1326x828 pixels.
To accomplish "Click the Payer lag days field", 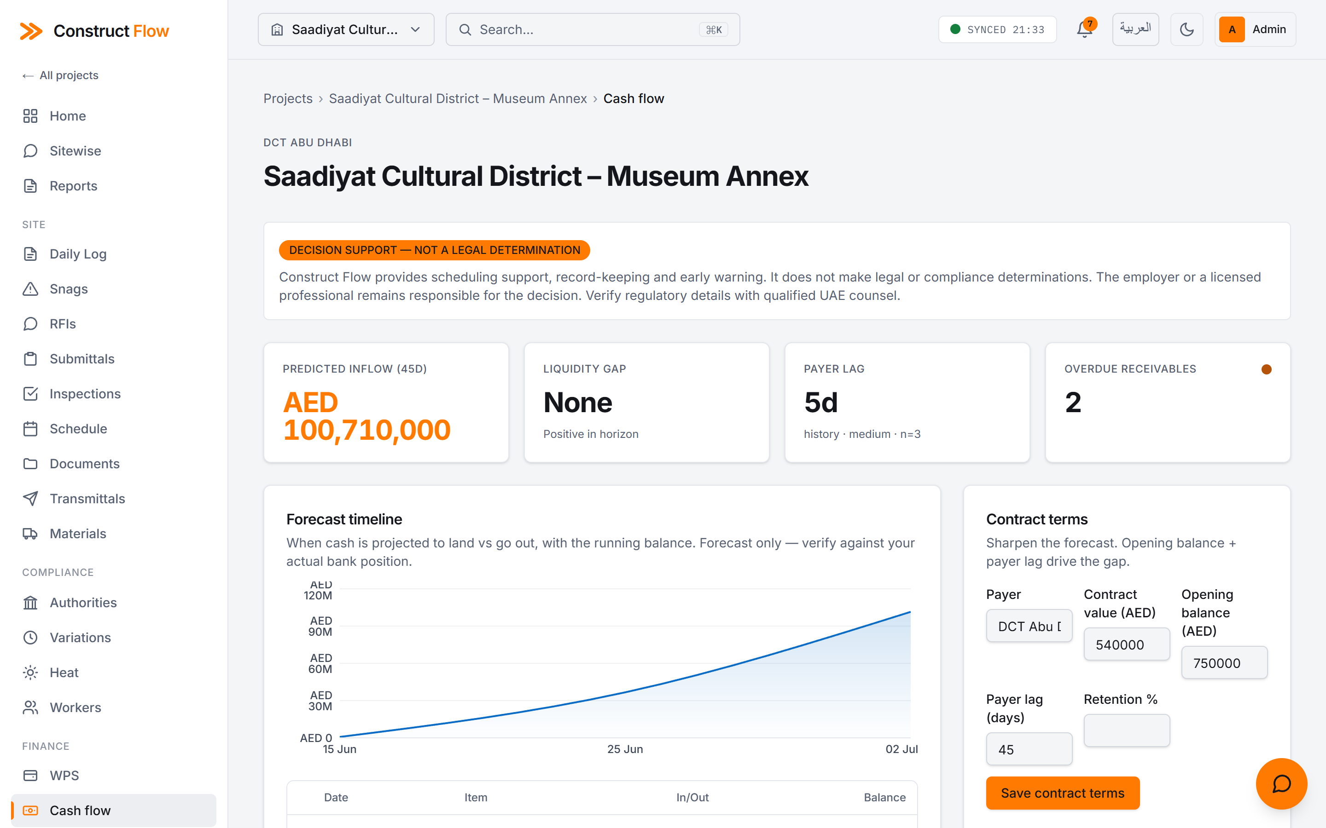I will point(1029,749).
